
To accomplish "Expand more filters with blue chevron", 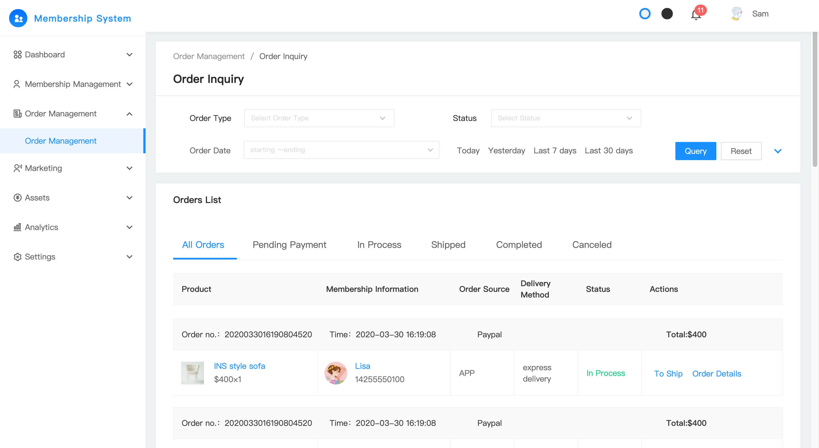I will click(x=778, y=151).
